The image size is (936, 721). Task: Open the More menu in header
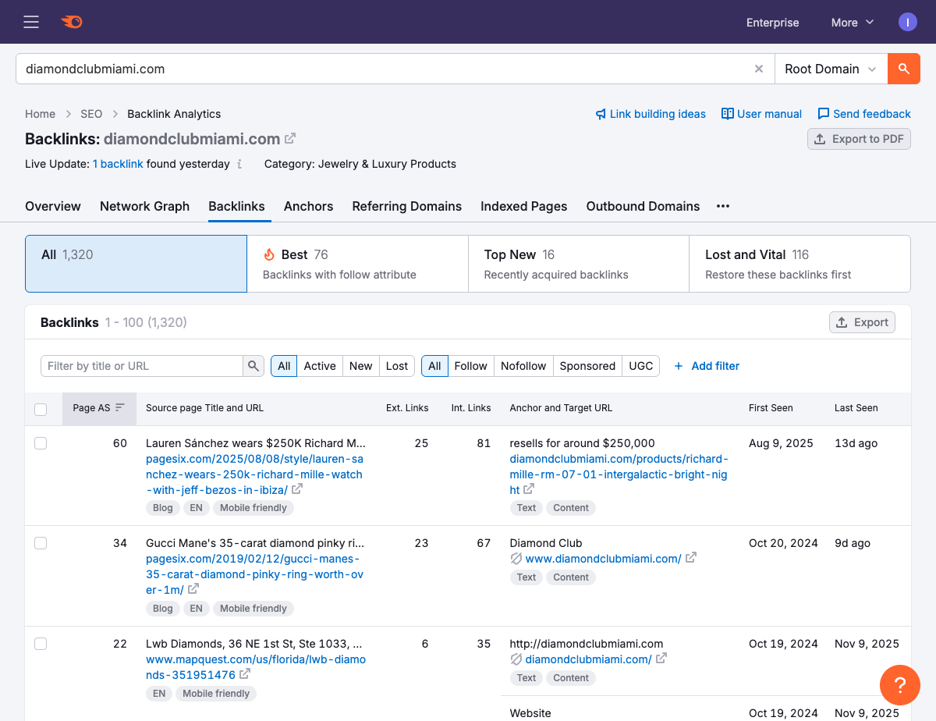[852, 23]
